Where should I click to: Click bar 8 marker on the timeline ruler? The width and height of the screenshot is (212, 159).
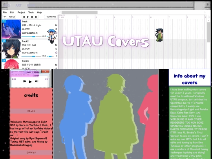pyautogui.click(x=187, y=17)
